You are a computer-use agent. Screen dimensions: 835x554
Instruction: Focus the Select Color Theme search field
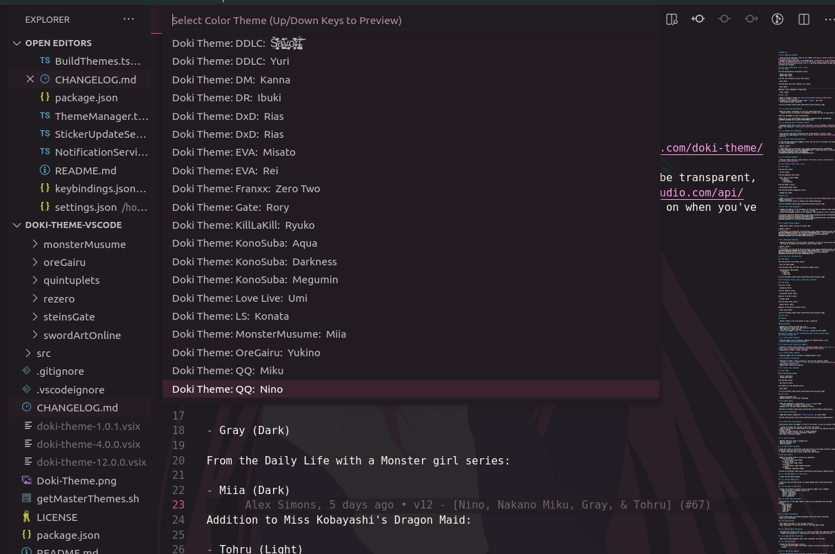pos(411,20)
